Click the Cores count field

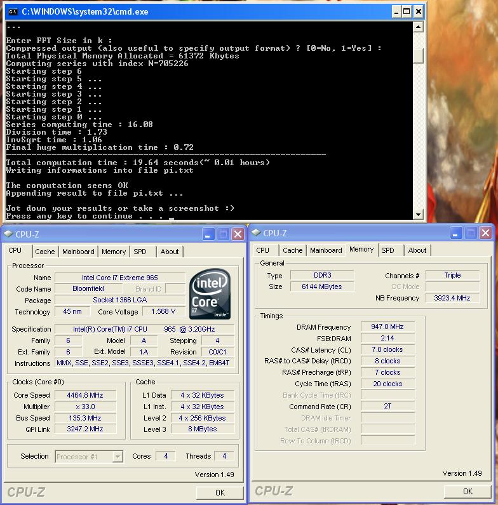pos(166,456)
